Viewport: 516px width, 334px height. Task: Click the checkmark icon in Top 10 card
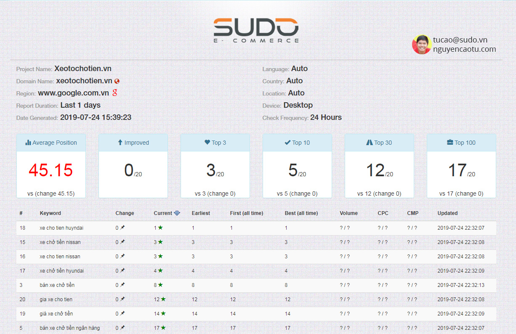tap(287, 143)
